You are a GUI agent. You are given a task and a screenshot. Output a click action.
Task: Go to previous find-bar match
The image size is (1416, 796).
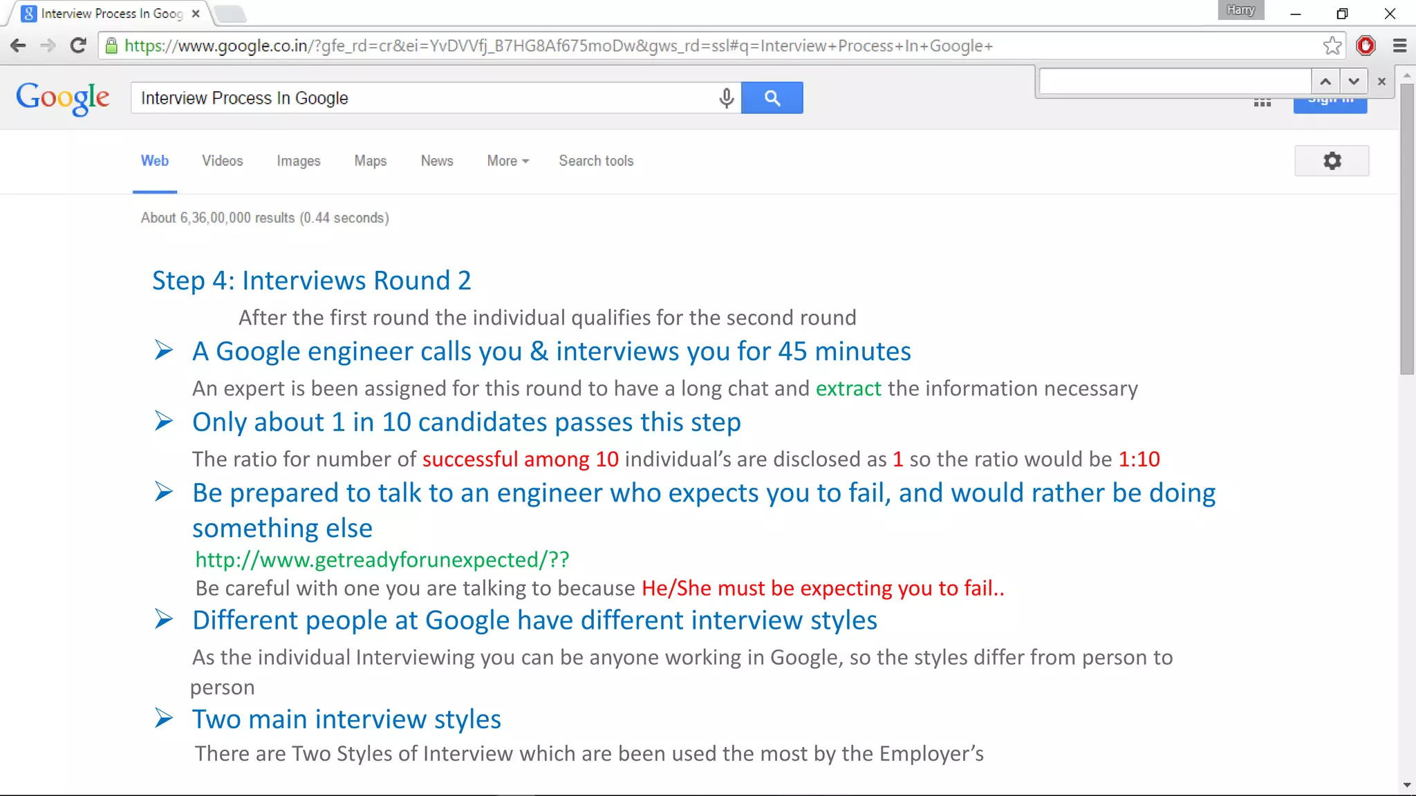tap(1325, 82)
